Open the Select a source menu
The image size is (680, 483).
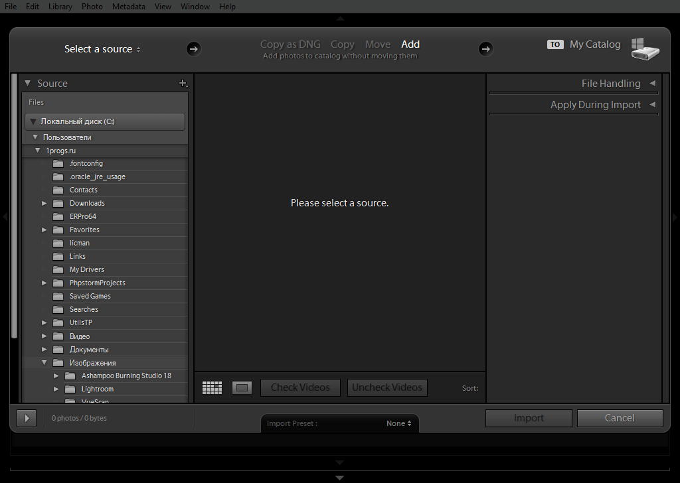[102, 48]
